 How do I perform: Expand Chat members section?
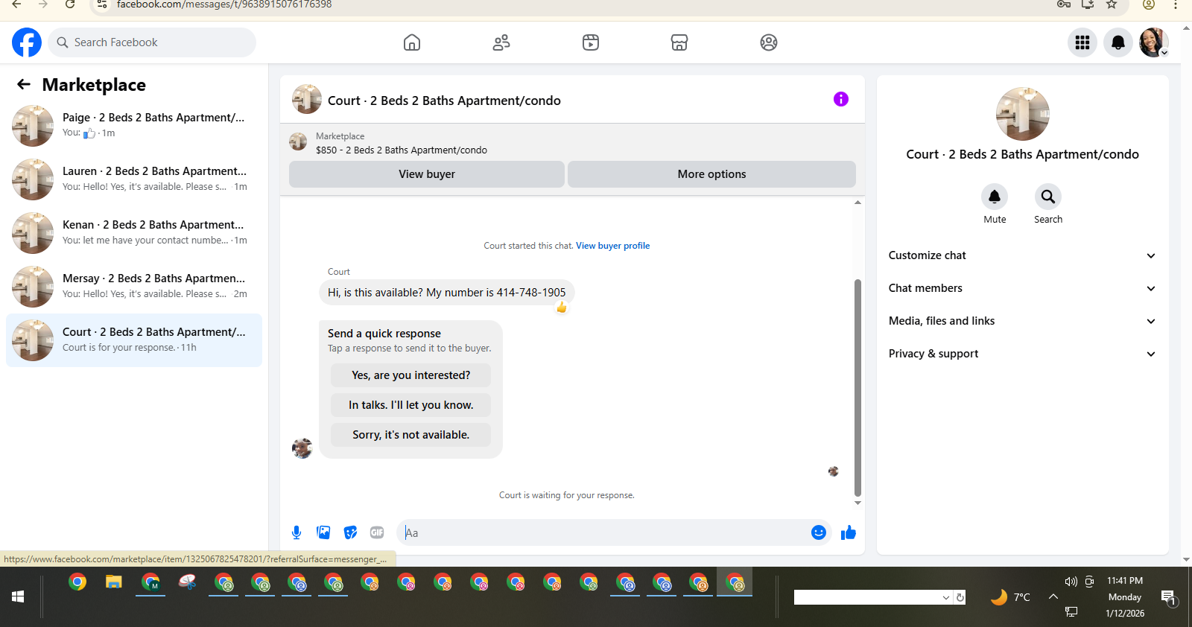tap(1022, 288)
